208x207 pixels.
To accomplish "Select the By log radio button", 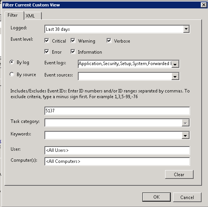I will coord(12,62).
